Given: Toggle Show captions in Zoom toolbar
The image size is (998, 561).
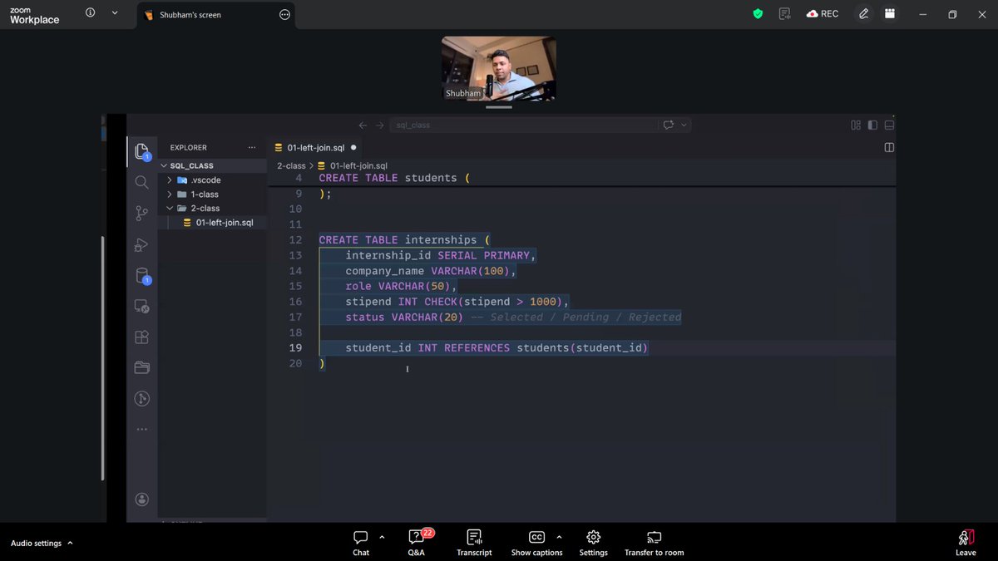Looking at the screenshot, I should [x=536, y=543].
